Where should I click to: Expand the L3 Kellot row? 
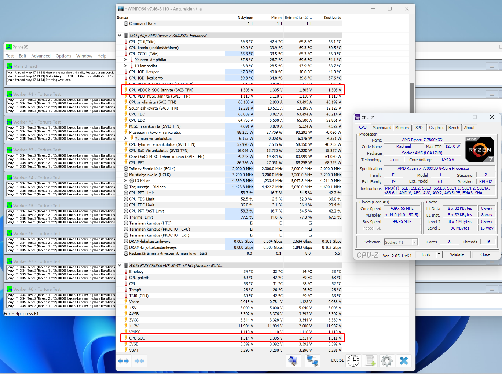[x=125, y=181]
